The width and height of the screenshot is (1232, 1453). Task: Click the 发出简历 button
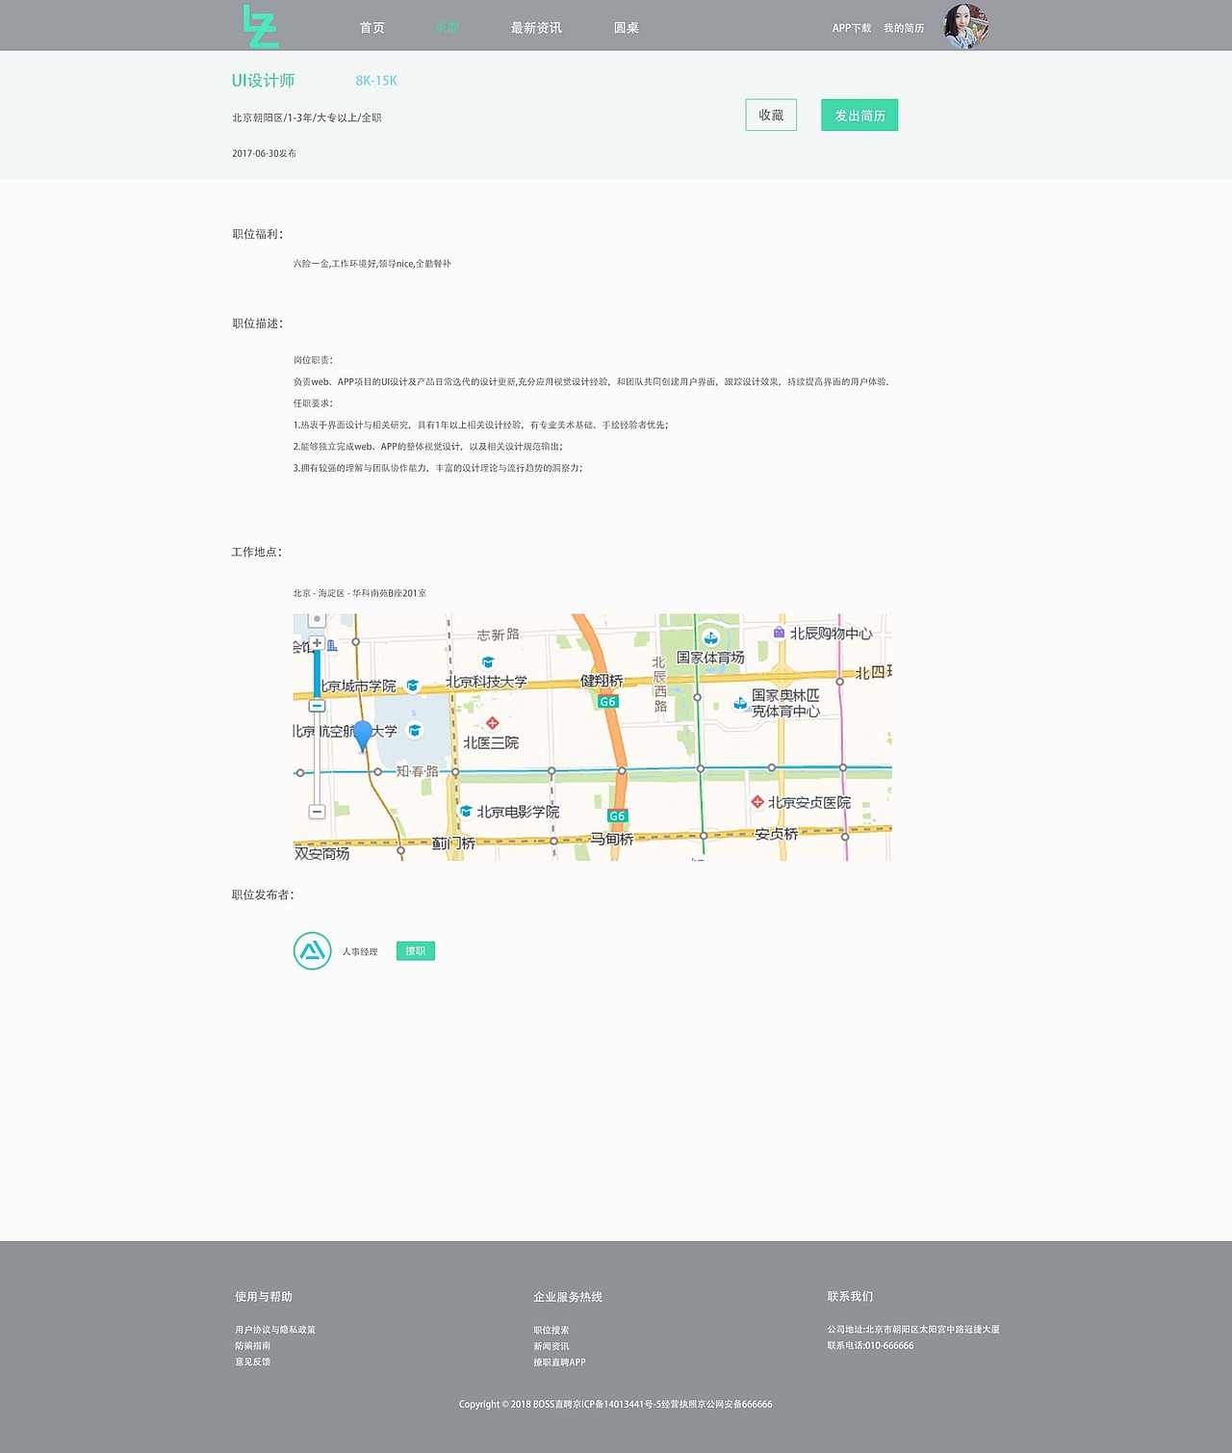[860, 115]
